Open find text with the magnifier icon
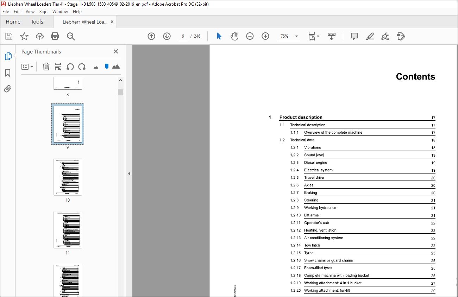The width and height of the screenshot is (458, 297). 71,36
